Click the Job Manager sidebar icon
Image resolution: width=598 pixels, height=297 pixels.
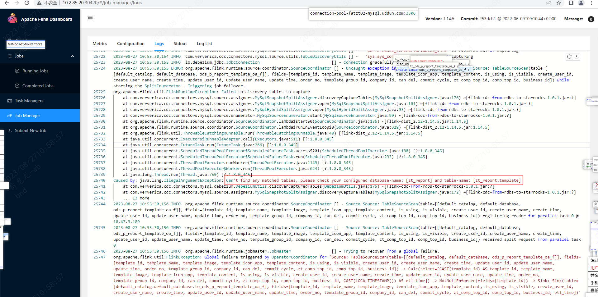[x=10, y=116]
